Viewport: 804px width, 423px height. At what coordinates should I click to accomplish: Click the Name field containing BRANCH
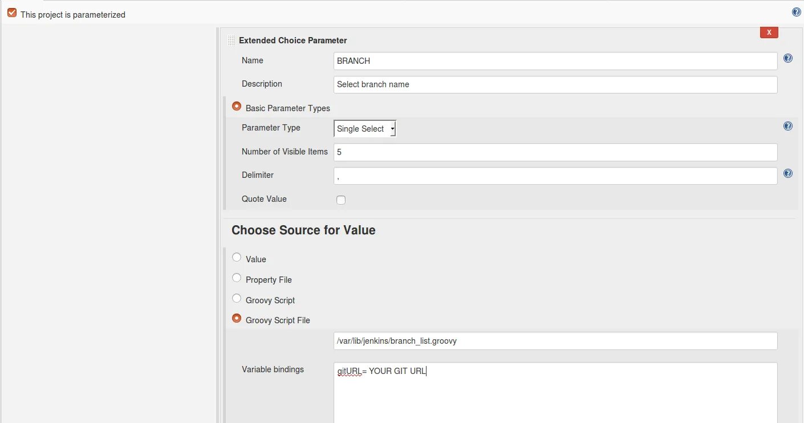click(x=555, y=61)
